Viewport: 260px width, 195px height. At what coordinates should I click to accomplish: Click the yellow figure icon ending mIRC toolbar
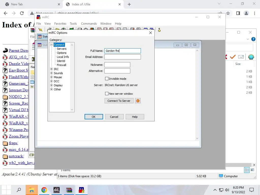point(159,30)
